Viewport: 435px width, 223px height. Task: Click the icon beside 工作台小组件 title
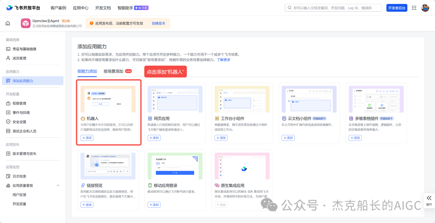pos(217,118)
